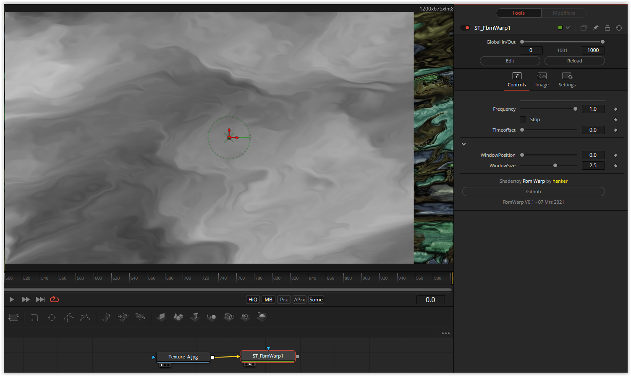Click the reset-to-defaults history icon
The width and height of the screenshot is (631, 376).
(x=619, y=28)
